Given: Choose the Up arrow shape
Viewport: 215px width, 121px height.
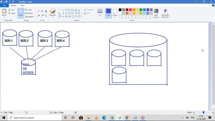Looking at the screenshot, I should (79, 13).
